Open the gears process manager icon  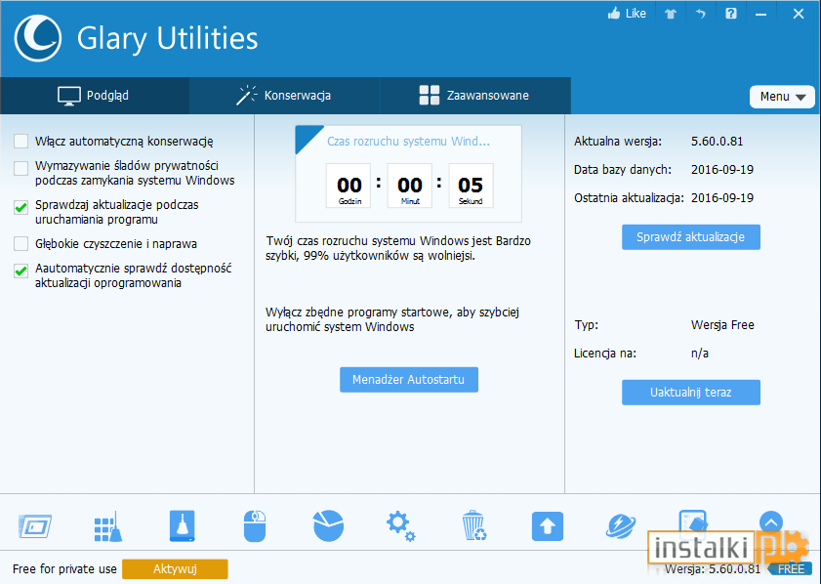tap(400, 526)
